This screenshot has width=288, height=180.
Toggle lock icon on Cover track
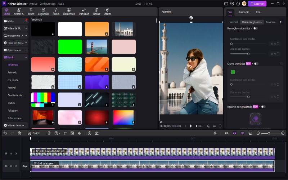[6, 153]
